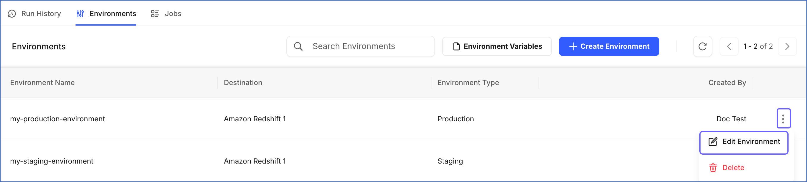
Task: Click the search magnifier icon
Action: click(298, 46)
